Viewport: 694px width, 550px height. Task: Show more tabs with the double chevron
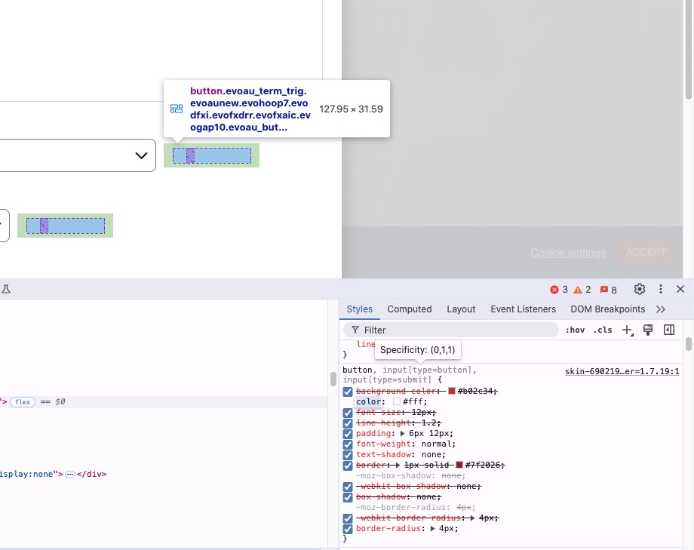661,309
